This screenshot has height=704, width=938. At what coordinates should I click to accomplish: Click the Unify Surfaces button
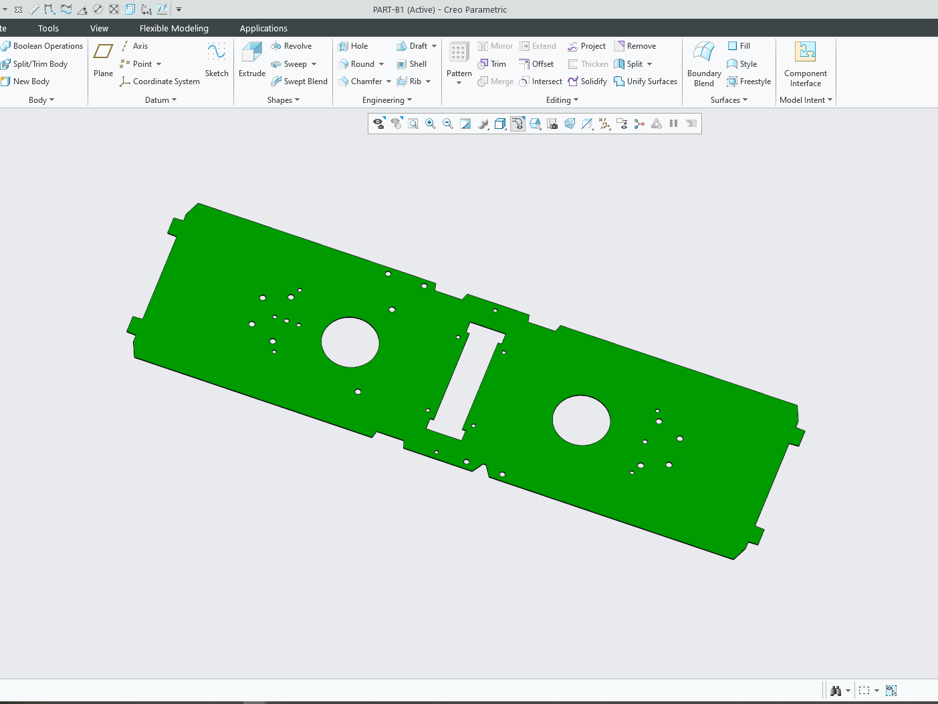tap(646, 81)
